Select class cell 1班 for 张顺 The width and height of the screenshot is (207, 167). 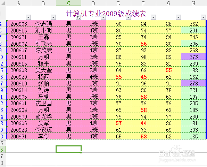93,83
